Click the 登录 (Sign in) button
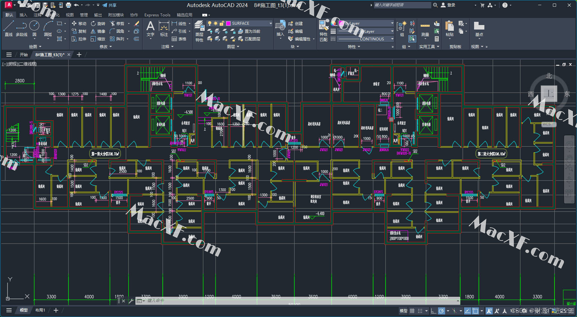577x317 pixels. pos(448,5)
